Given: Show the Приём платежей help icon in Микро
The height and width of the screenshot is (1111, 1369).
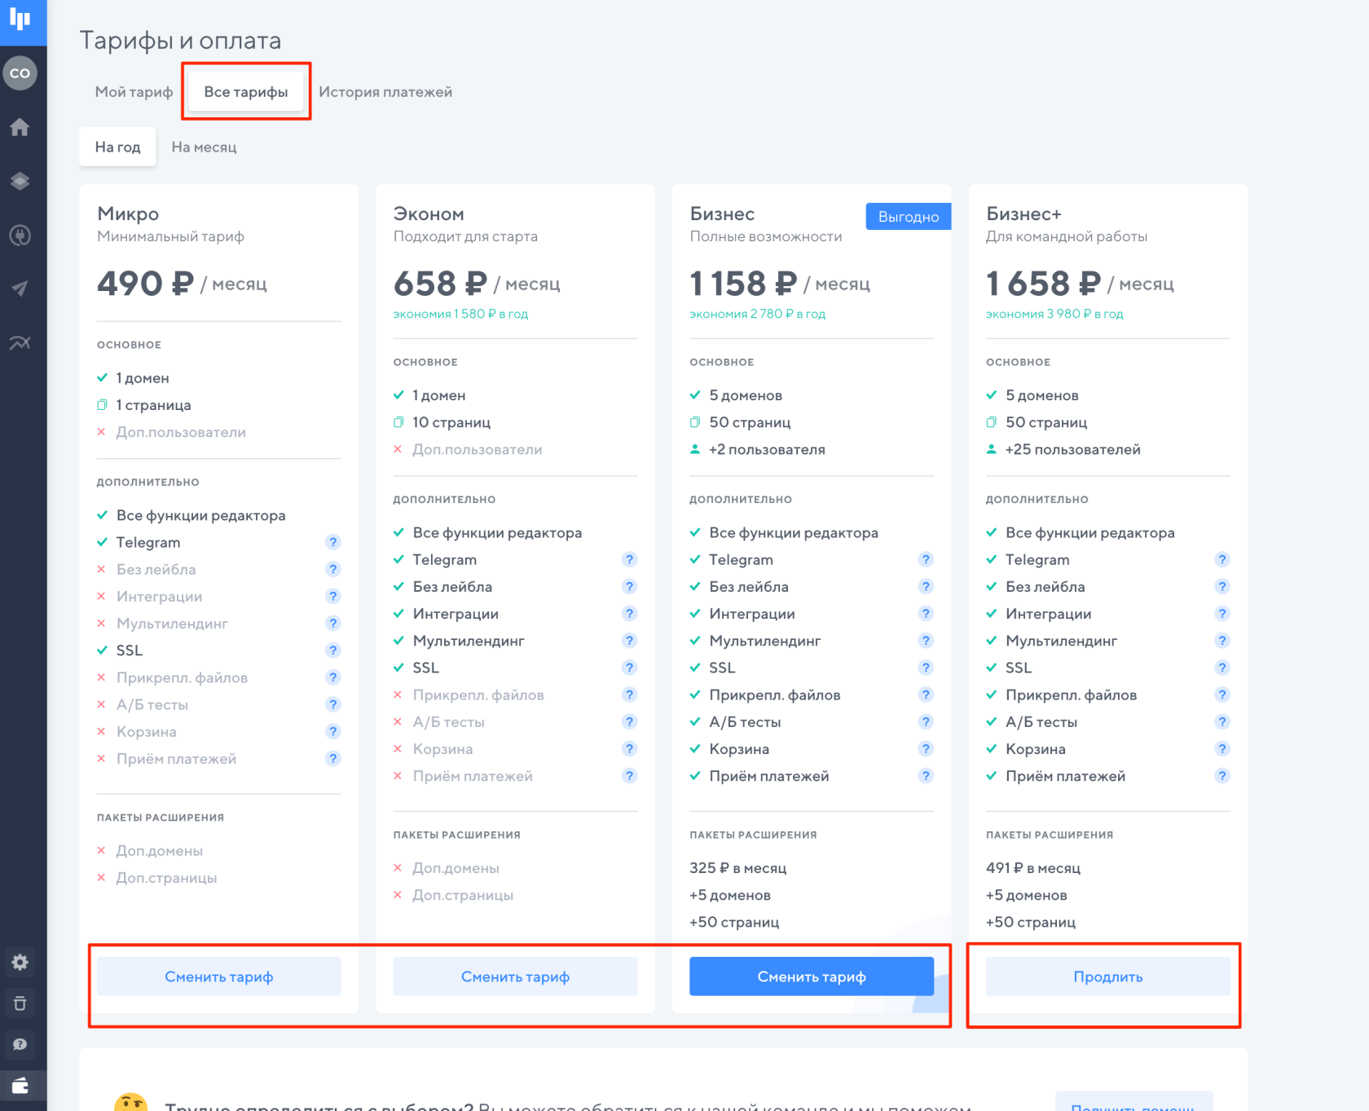Looking at the screenshot, I should [x=332, y=759].
